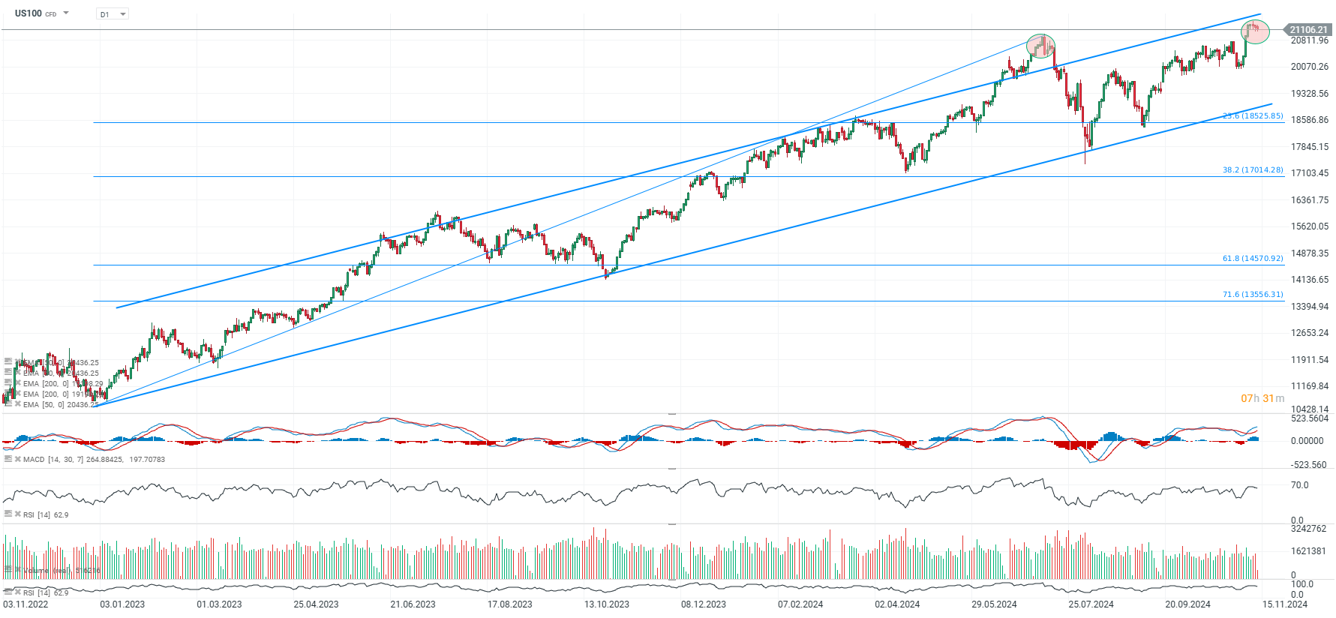Select the 61.8 Fibonacci level label
This screenshot has height=618, width=1336.
1252,259
